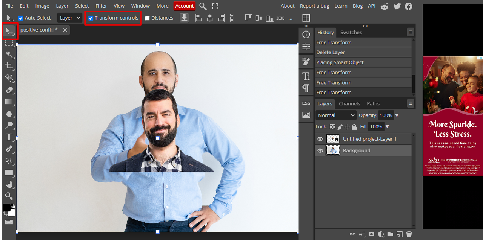Image resolution: width=483 pixels, height=240 pixels.
Task: Expand the Fill slider arrow
Action: pyautogui.click(x=387, y=127)
